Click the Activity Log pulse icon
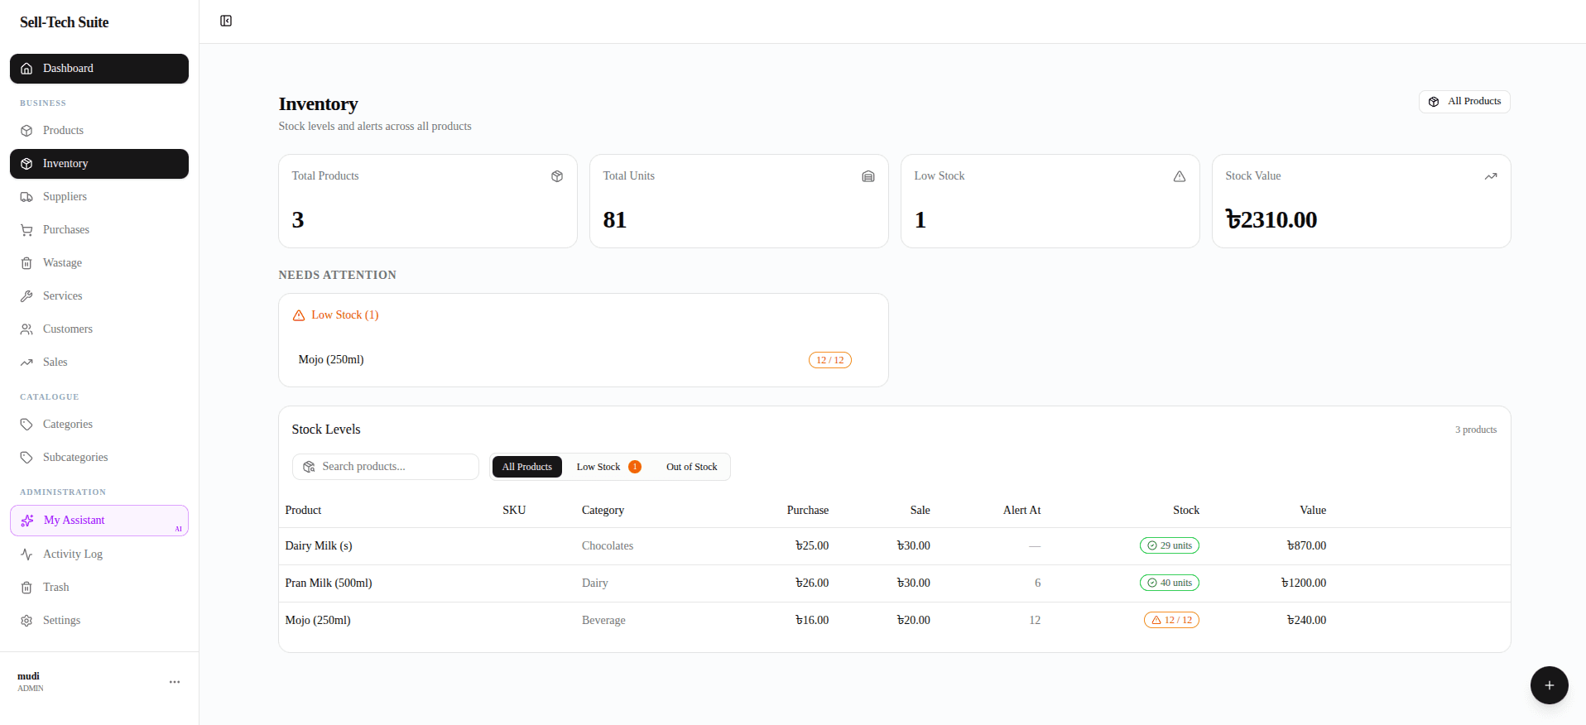This screenshot has width=1586, height=725. [x=26, y=555]
